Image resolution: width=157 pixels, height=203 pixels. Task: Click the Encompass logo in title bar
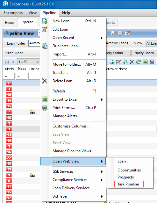tap(5, 4)
